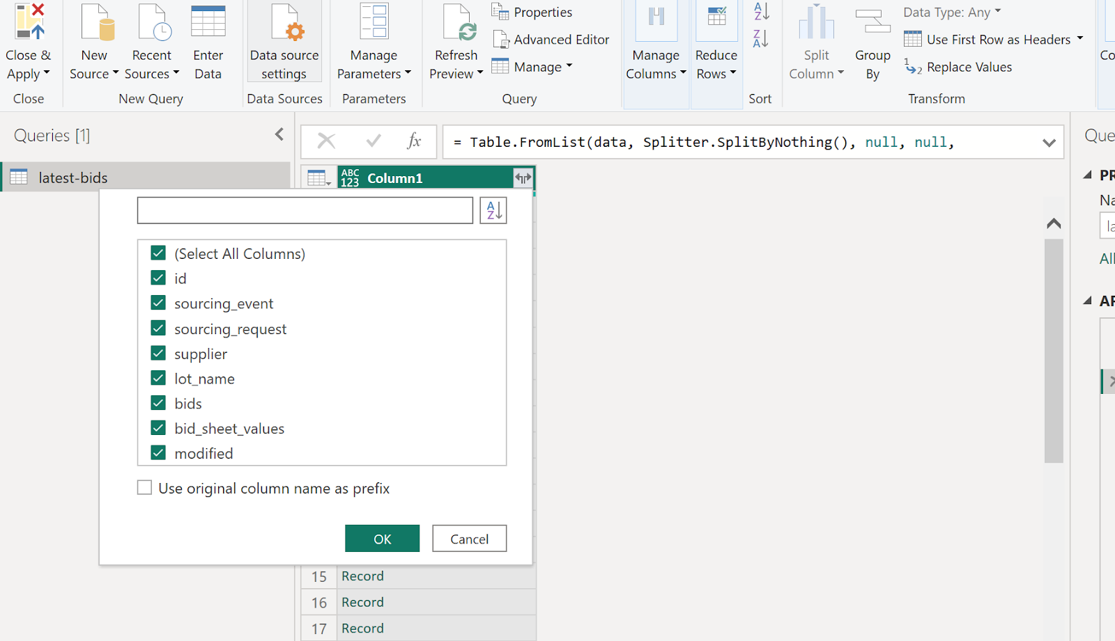Open the Reduce Rows dropdown arrow

[x=732, y=72]
